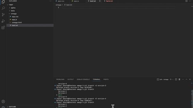This screenshot has width=193, height=108.
Task: Click the Explorer panel more actions ellipsis
Action: pyautogui.click(x=50, y=1)
